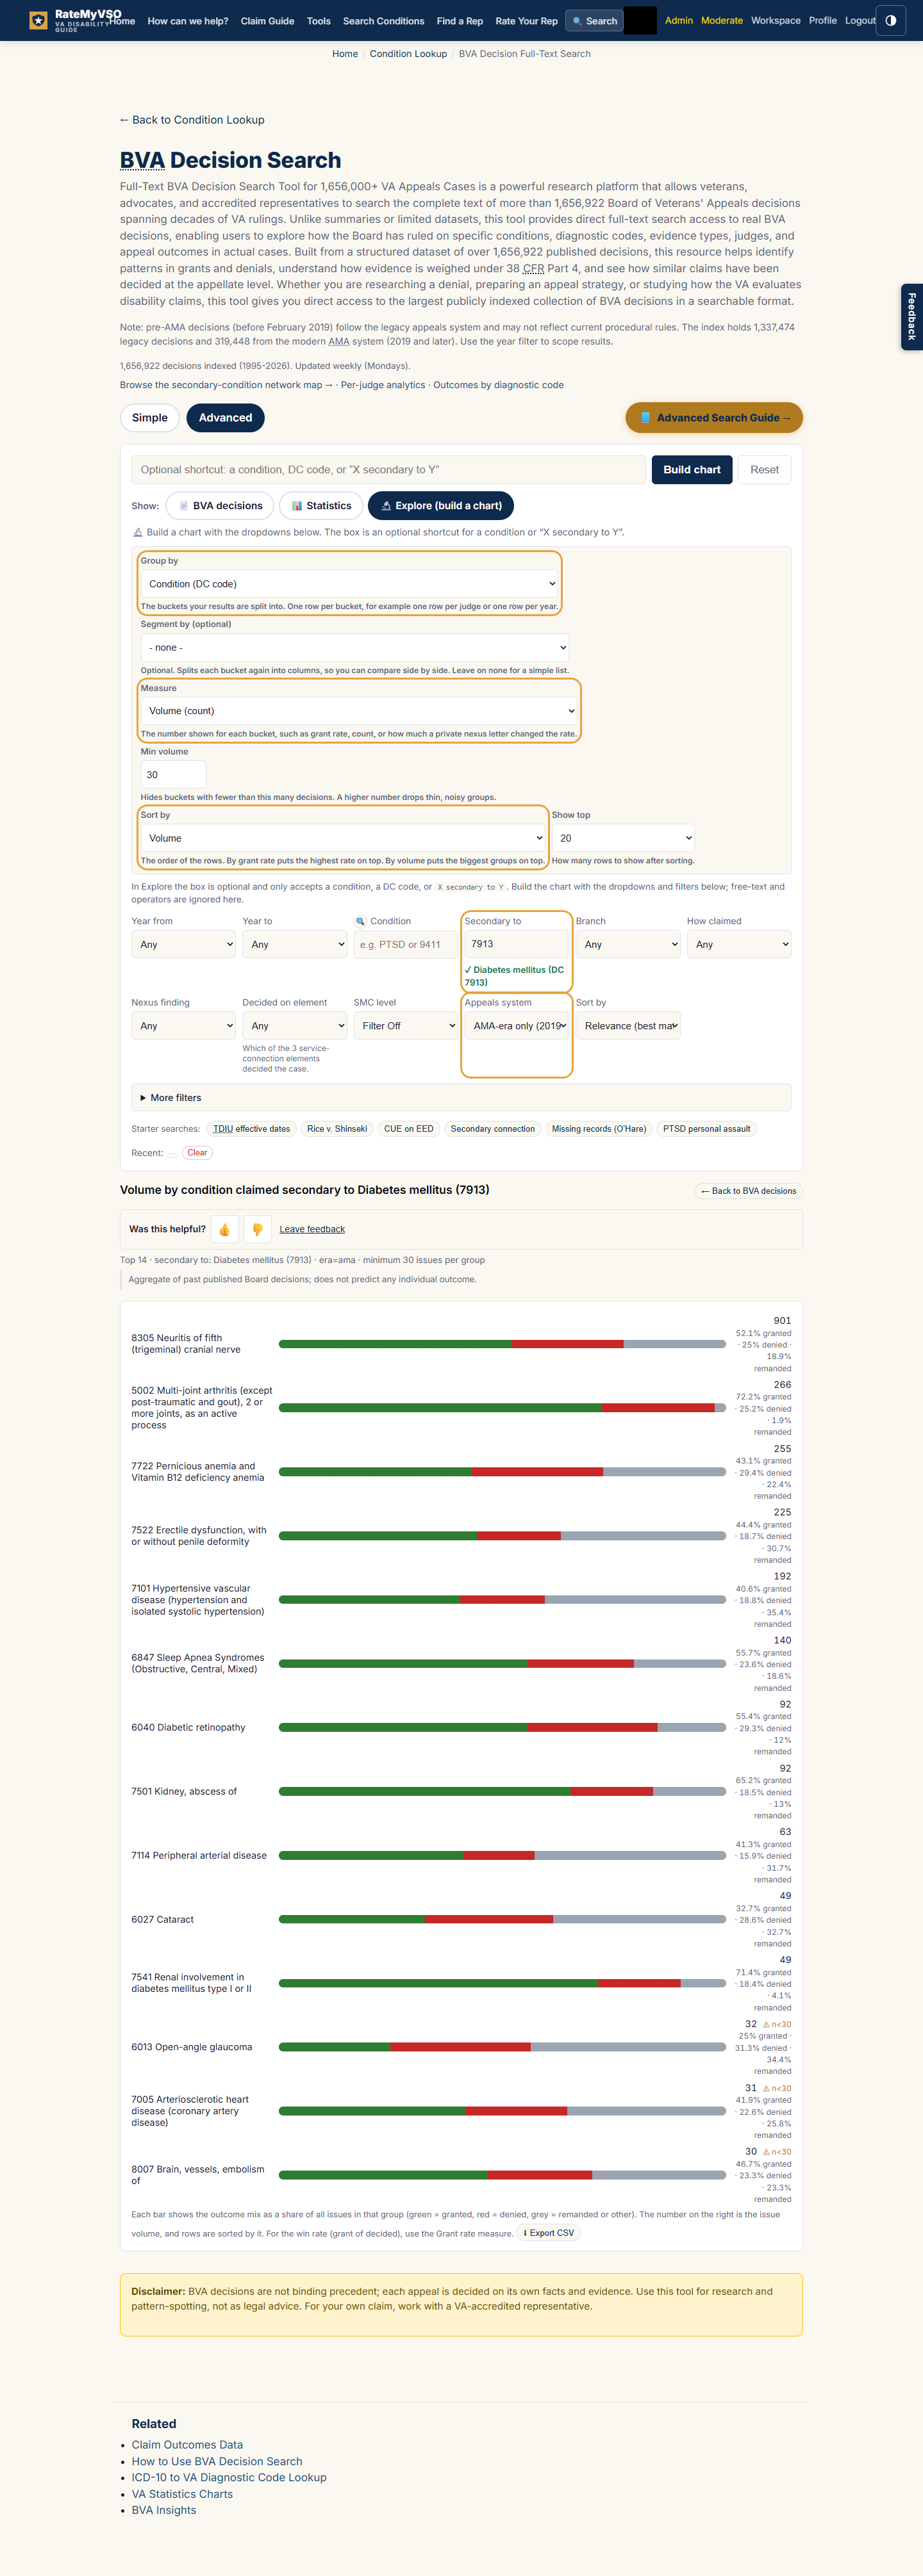Click the Build chart button
The width and height of the screenshot is (923, 2576).
692,470
